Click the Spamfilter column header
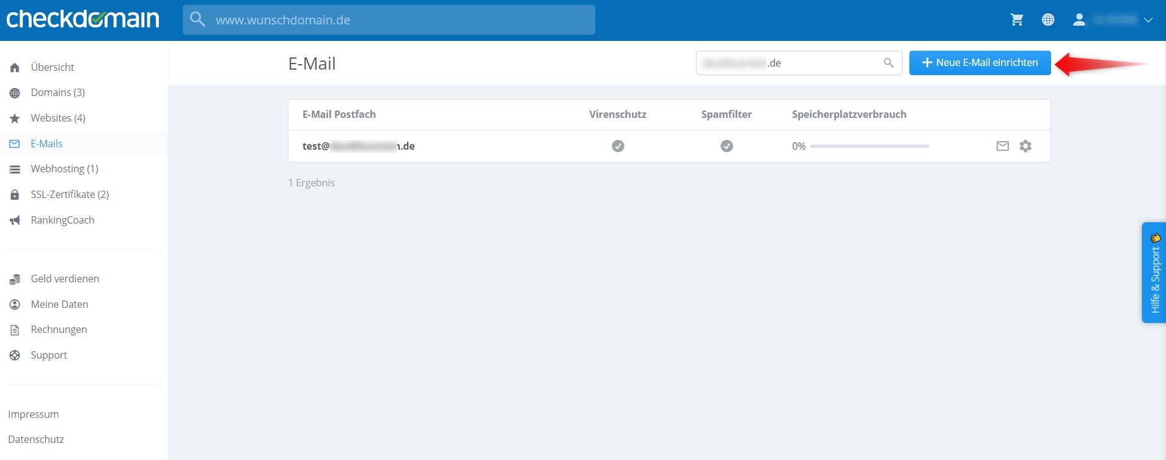Image resolution: width=1166 pixels, height=460 pixels. pos(727,114)
